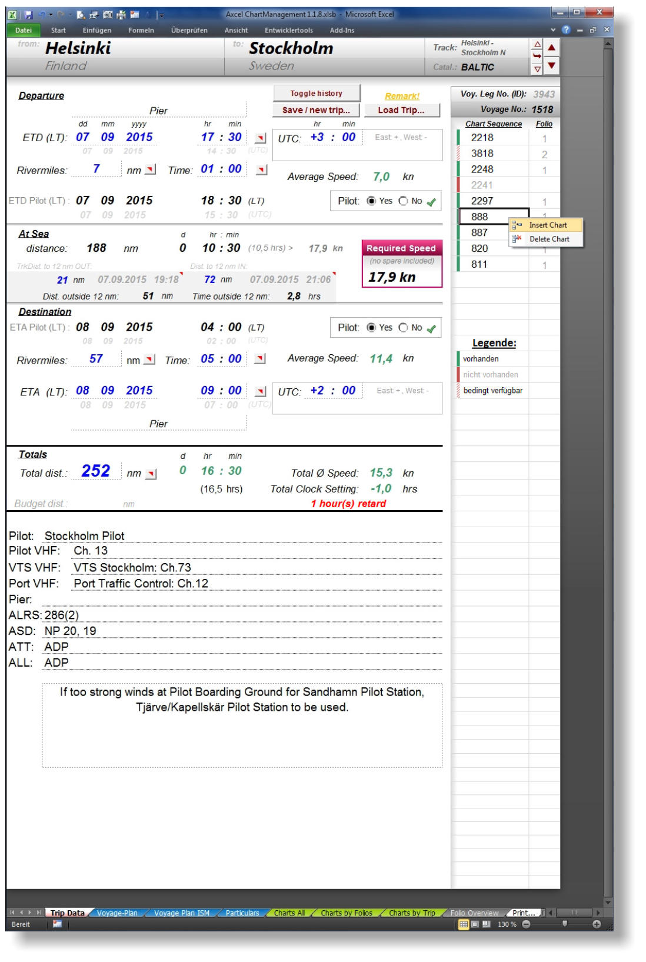The image size is (646, 962).
Task: Select Yes for destination Pilot
Action: [x=371, y=328]
